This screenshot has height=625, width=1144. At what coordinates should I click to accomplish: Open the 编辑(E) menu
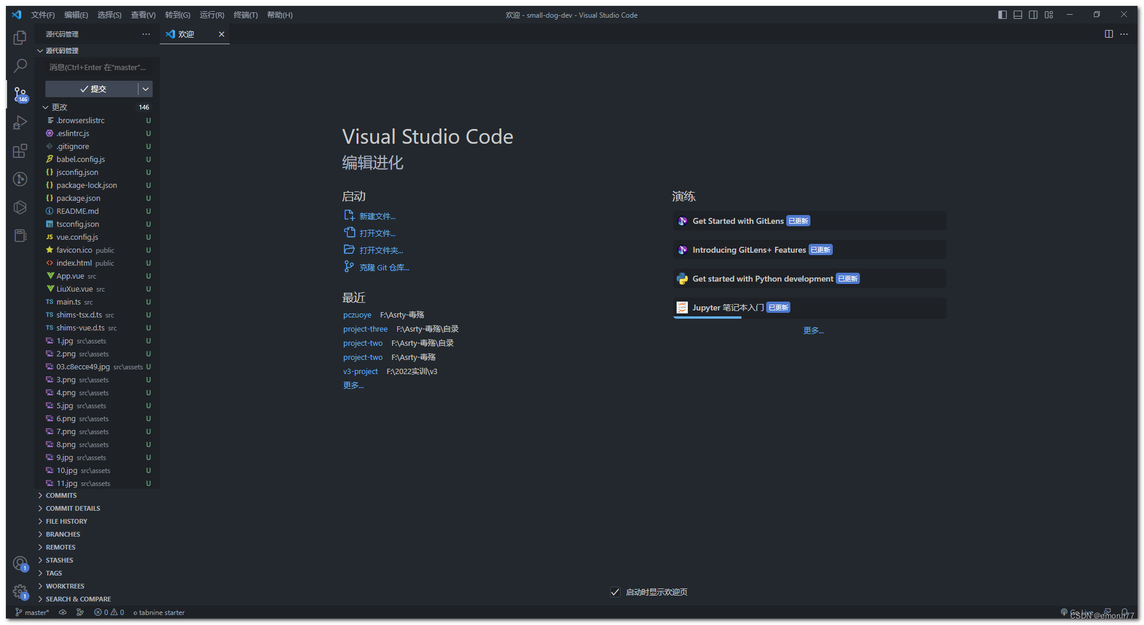pos(76,15)
